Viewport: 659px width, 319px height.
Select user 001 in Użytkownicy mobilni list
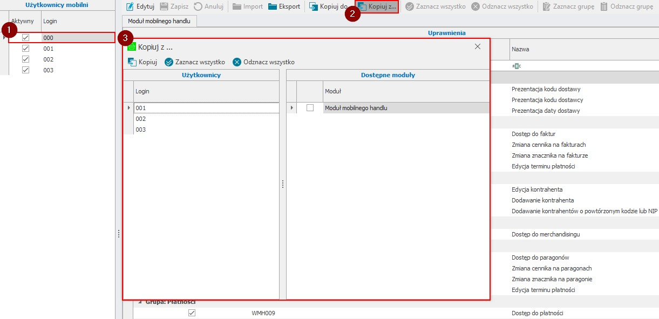click(78, 49)
